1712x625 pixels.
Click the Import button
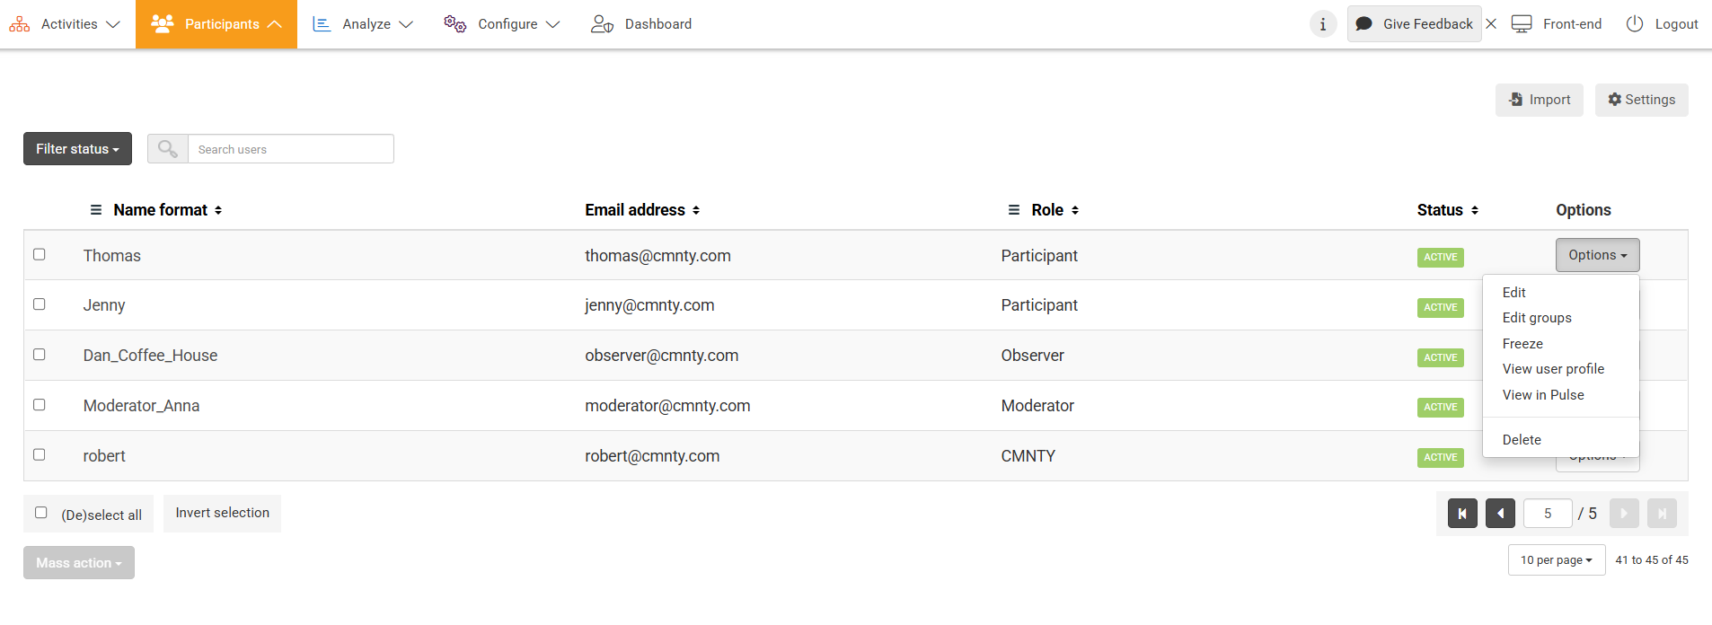1539,100
